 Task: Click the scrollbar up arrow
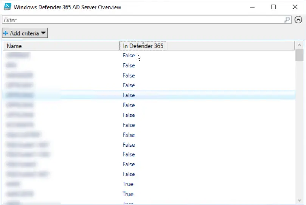pos(299,45)
